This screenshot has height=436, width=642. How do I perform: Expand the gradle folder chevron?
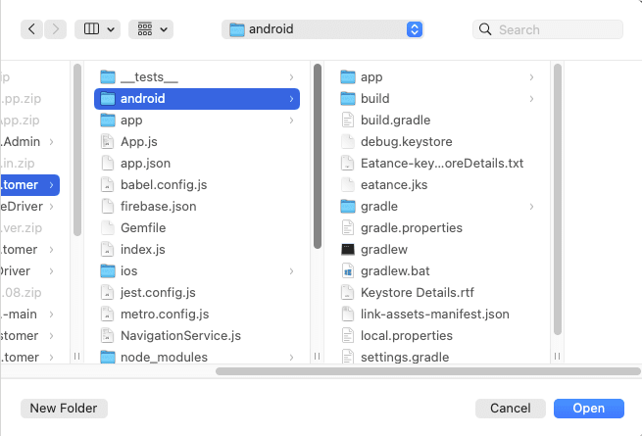(x=531, y=207)
